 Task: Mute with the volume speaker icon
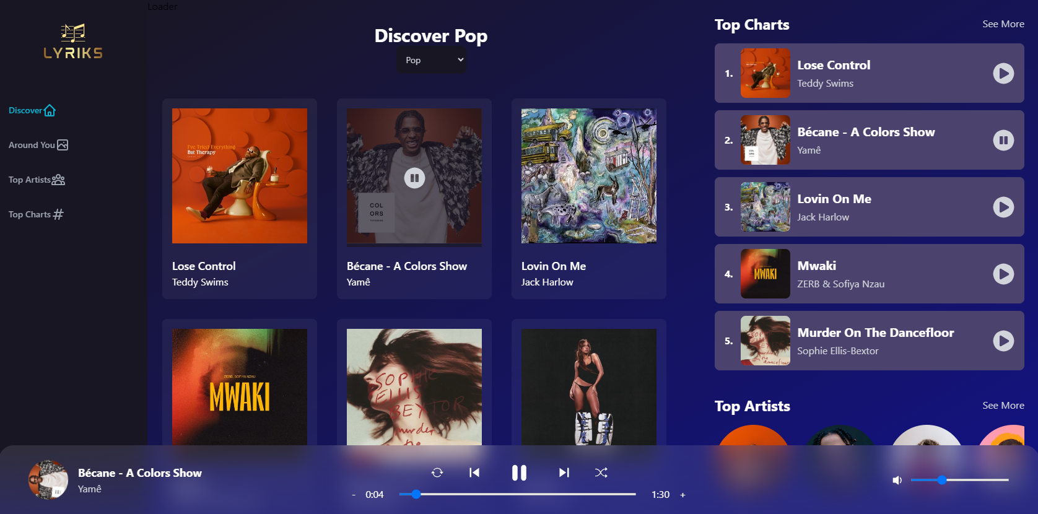(897, 480)
